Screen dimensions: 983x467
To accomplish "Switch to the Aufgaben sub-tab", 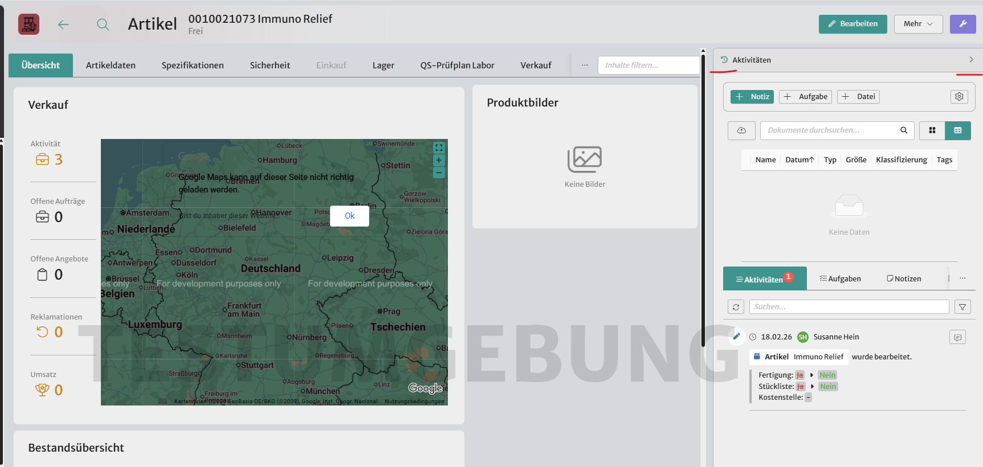I will click(x=840, y=278).
